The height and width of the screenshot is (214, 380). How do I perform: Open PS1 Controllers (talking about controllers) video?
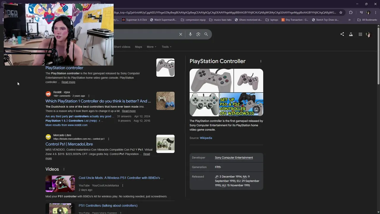point(108,206)
